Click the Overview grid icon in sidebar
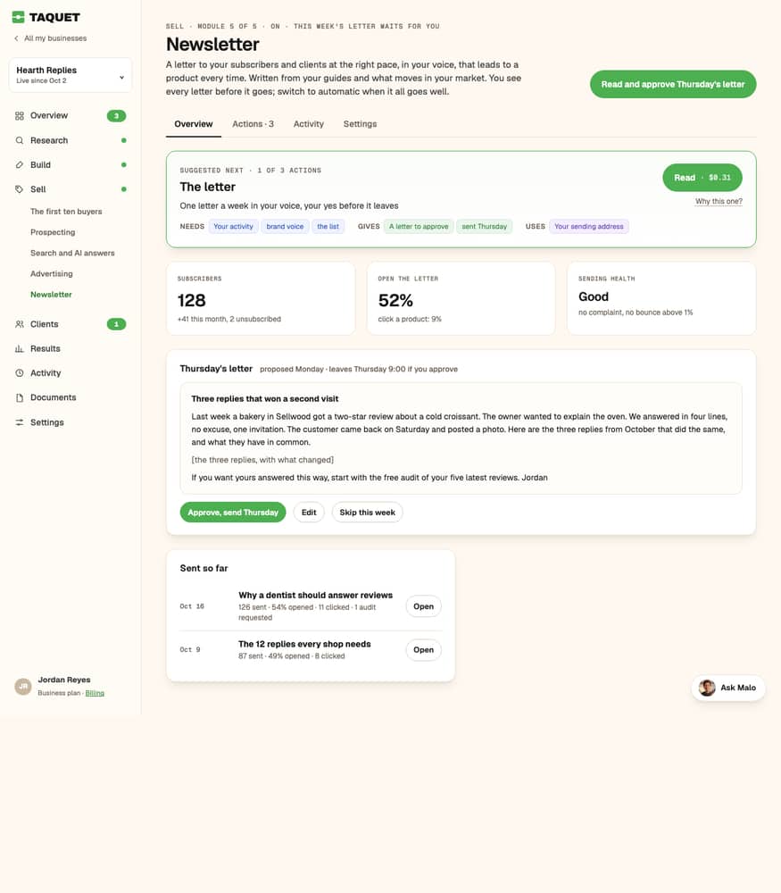781x893 pixels. (20, 115)
